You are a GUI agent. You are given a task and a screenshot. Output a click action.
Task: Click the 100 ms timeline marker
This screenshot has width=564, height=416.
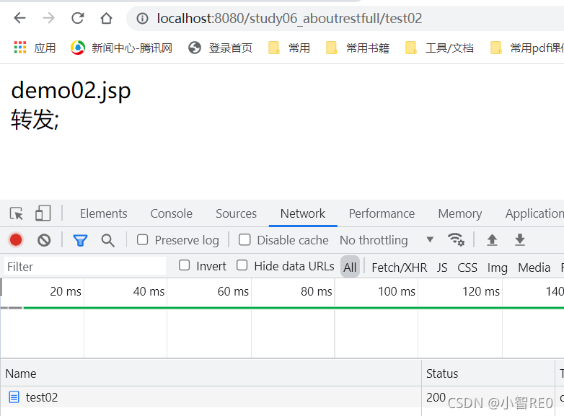397,291
